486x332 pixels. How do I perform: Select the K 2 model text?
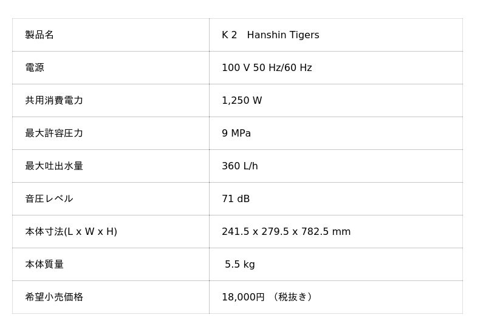[x=229, y=35]
